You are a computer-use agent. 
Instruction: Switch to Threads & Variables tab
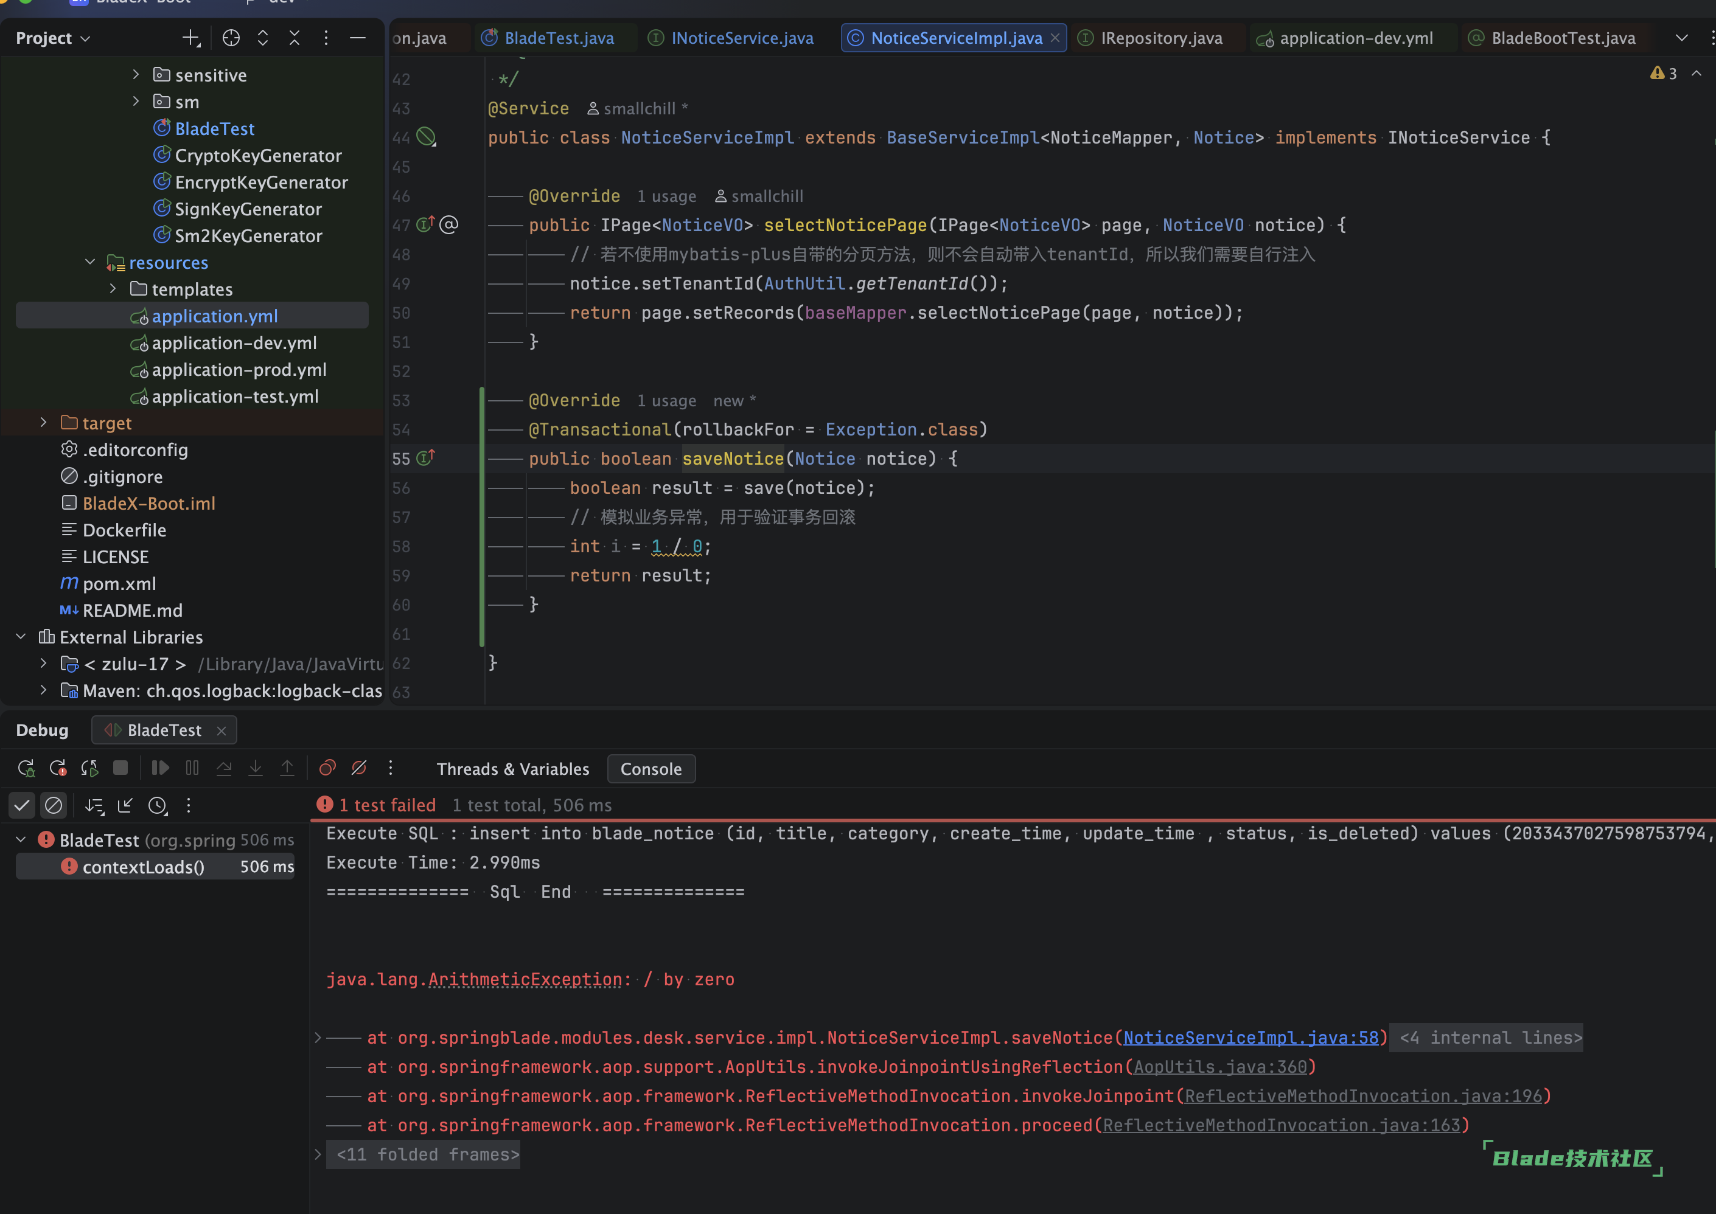pos(513,769)
